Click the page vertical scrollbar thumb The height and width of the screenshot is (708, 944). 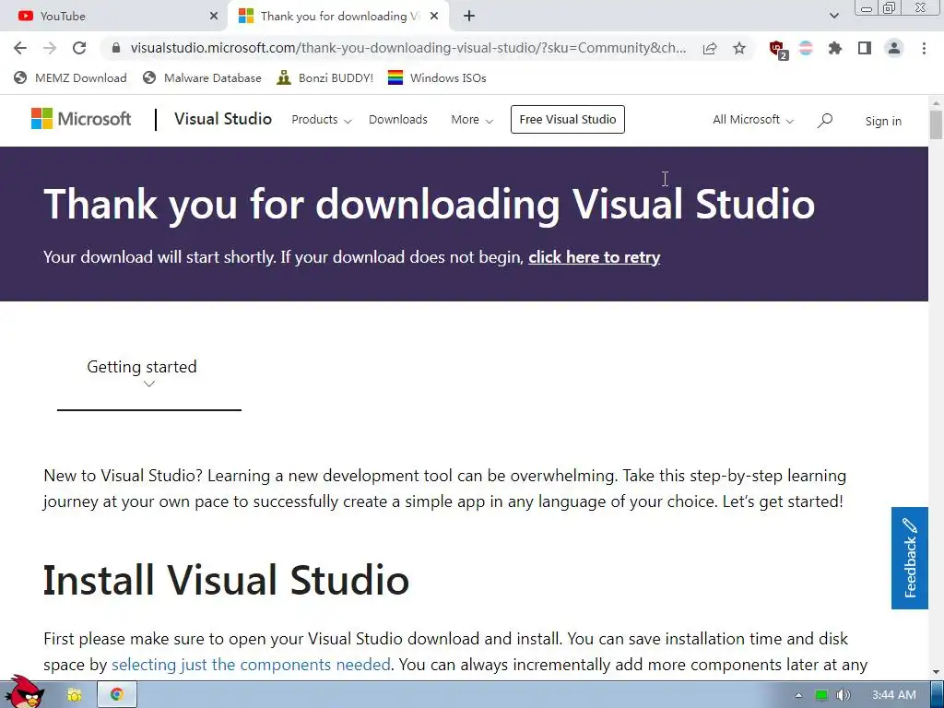pos(937,124)
